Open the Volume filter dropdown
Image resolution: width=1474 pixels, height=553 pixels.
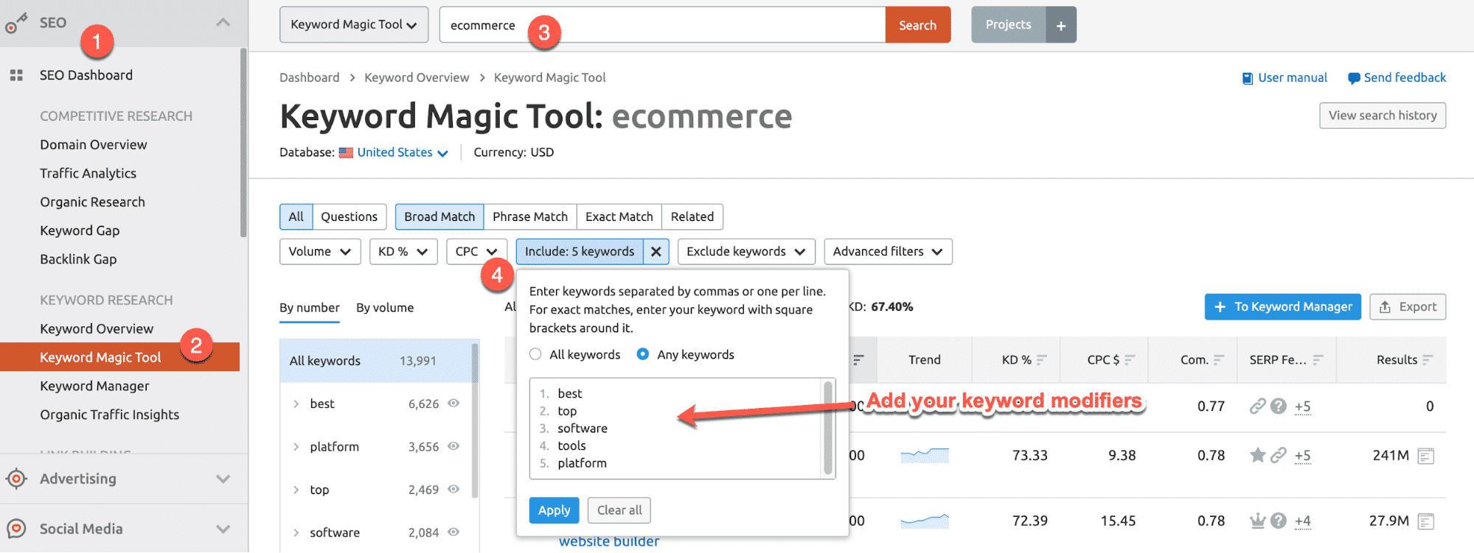(x=319, y=252)
